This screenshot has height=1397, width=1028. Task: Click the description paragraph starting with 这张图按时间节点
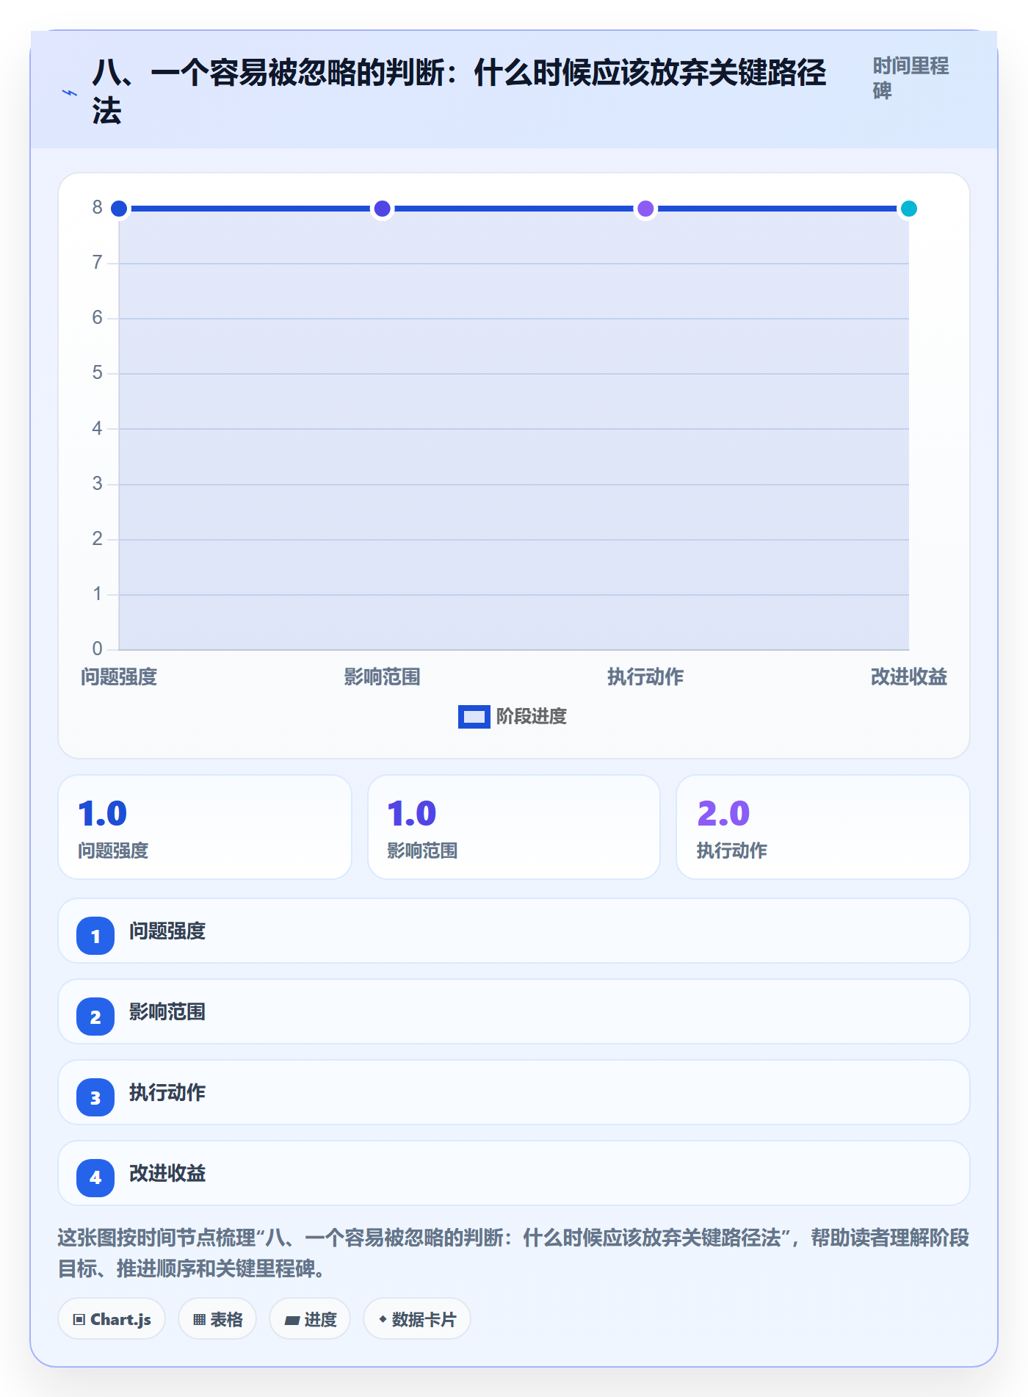(x=513, y=1253)
